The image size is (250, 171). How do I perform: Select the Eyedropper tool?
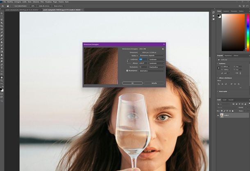coord(2,32)
